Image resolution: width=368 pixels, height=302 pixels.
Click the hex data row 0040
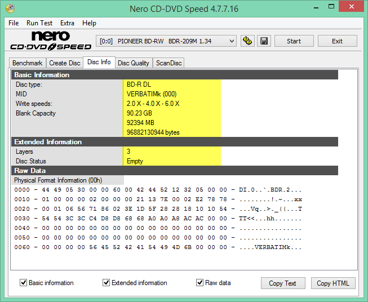coord(158,228)
